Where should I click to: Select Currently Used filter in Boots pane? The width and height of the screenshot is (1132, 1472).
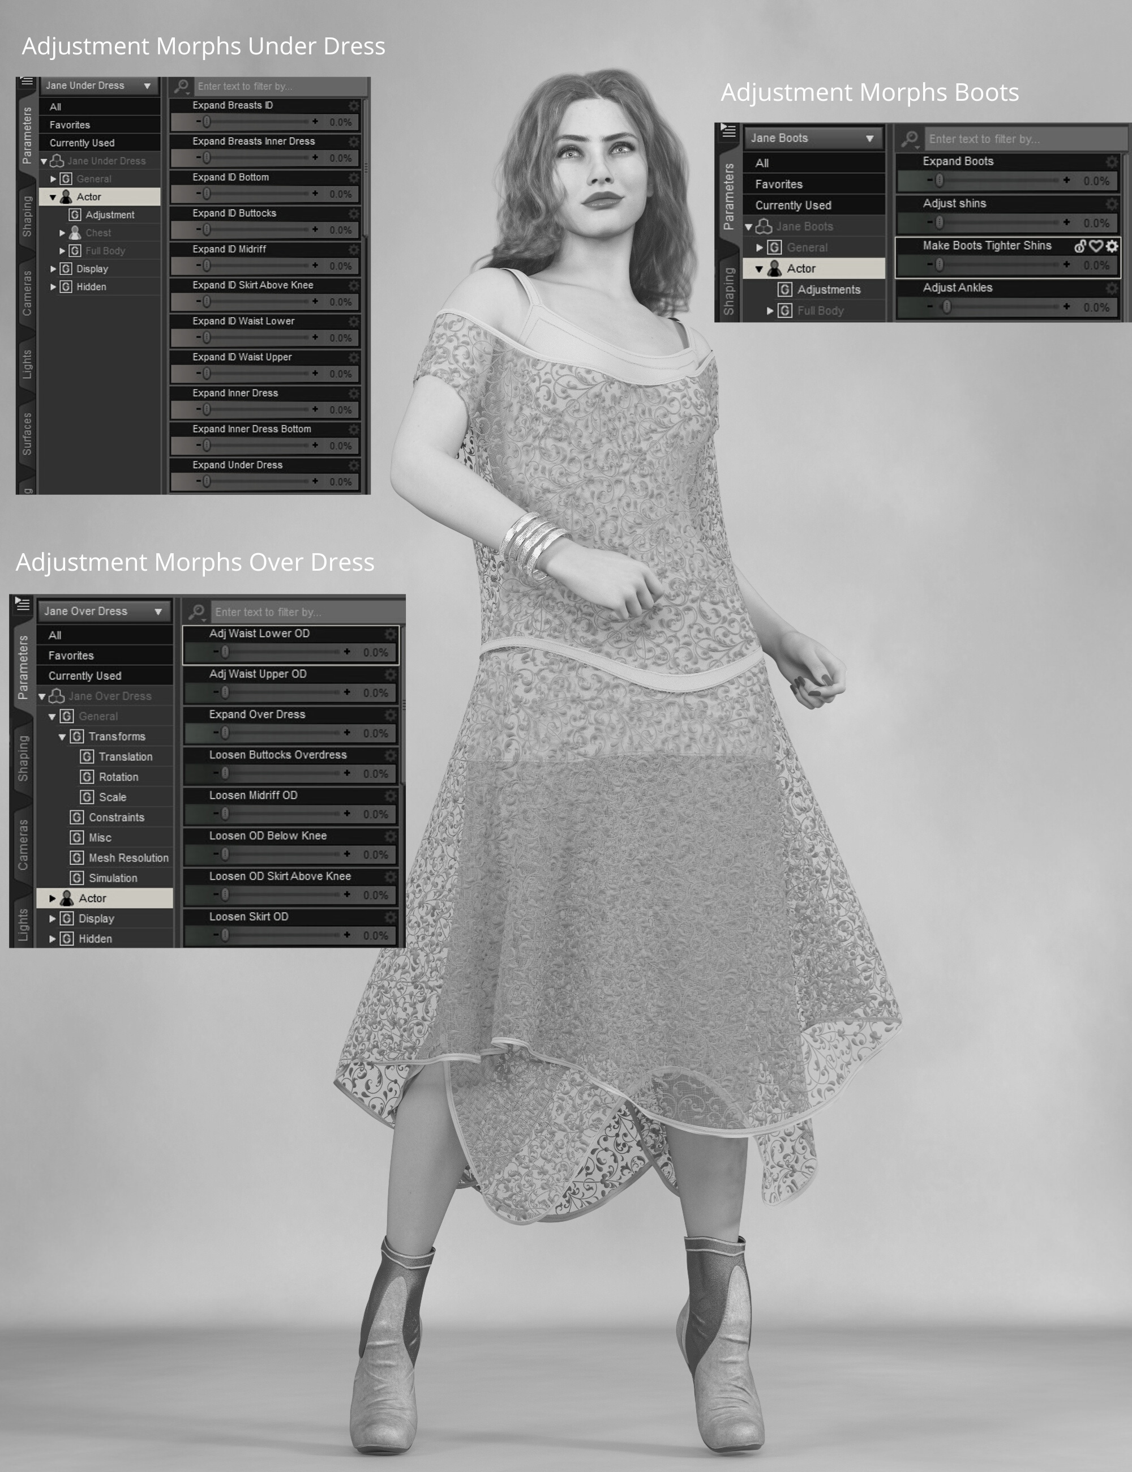pos(814,206)
